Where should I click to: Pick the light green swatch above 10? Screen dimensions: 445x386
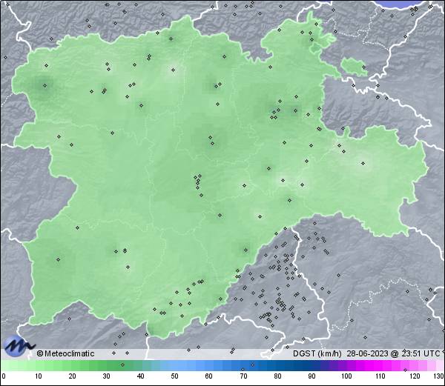[x=37, y=365]
